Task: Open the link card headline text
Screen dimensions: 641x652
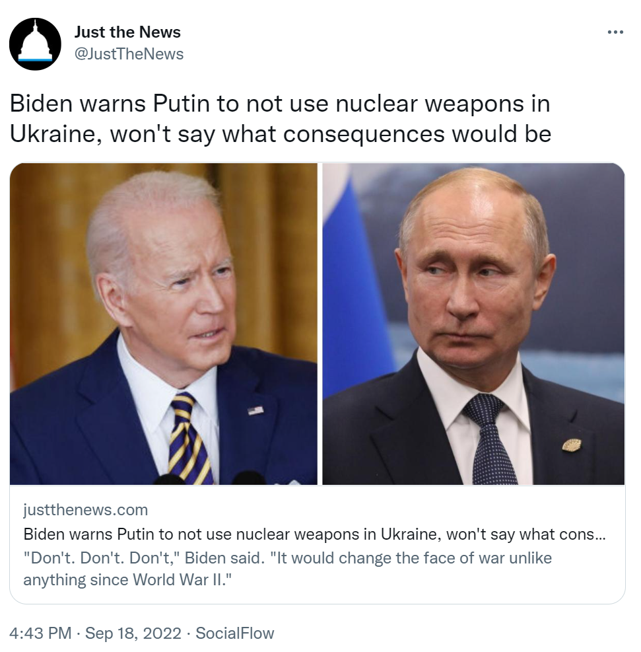Action: pos(314,534)
